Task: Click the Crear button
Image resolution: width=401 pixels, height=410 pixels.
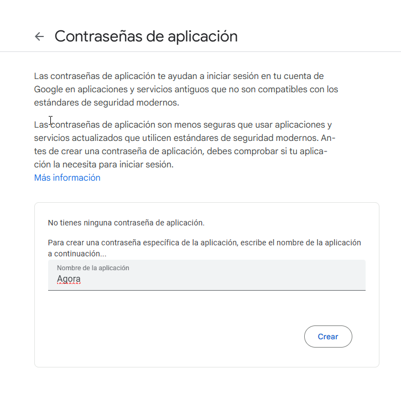Action: click(328, 337)
